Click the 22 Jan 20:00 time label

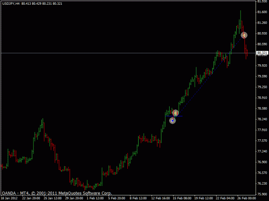(x=31, y=198)
